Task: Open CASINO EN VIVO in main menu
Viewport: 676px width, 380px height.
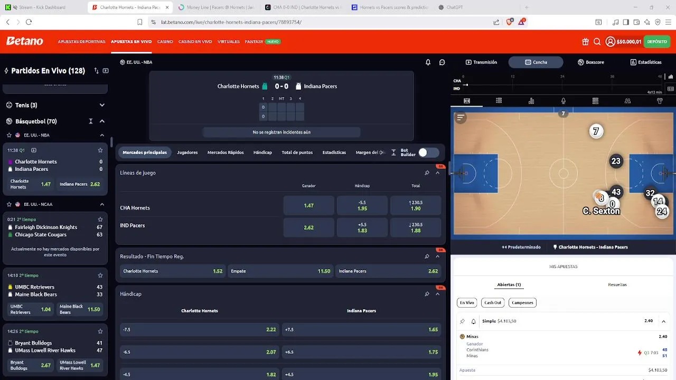Action: 195,42
